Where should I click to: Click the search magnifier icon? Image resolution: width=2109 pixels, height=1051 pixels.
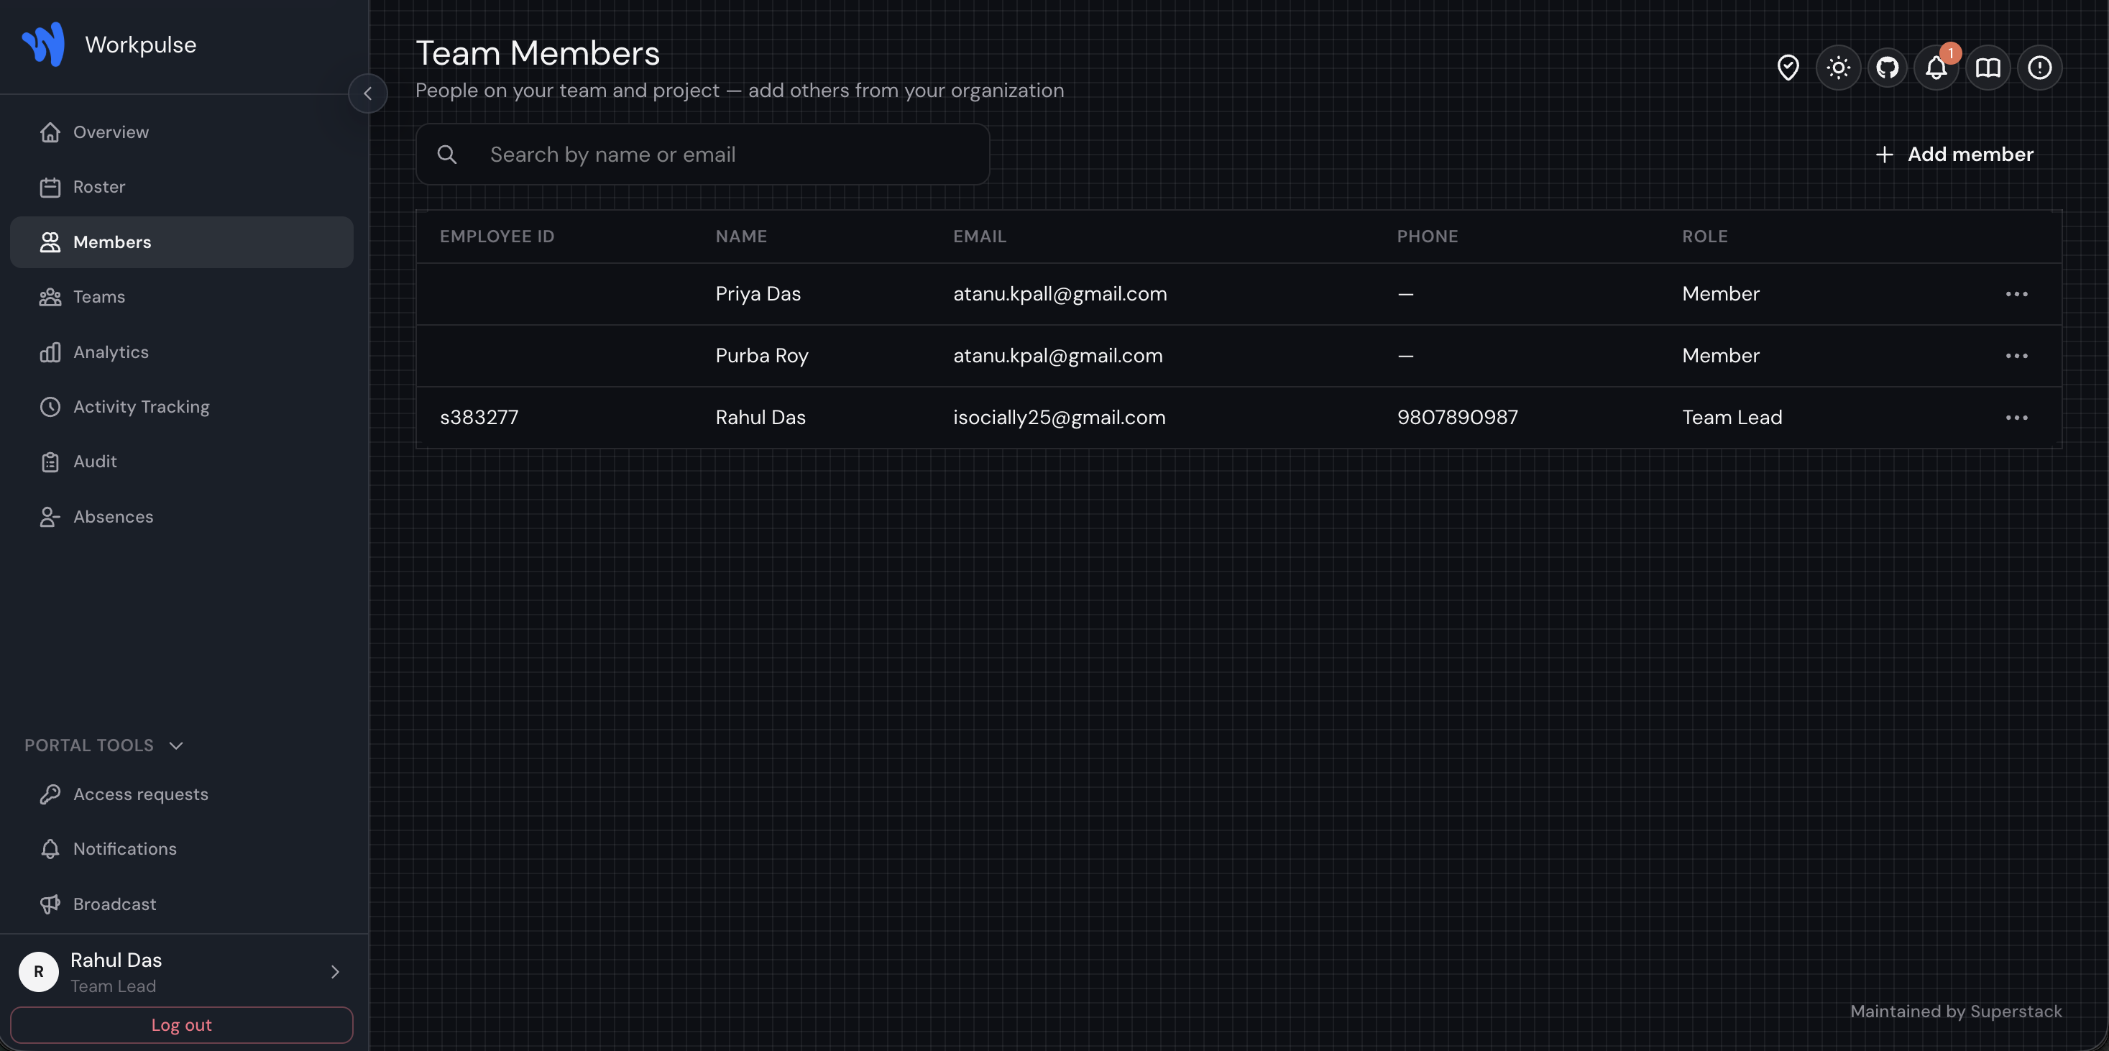[447, 154]
